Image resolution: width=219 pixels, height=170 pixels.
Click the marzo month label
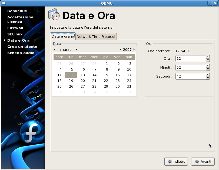66,50
